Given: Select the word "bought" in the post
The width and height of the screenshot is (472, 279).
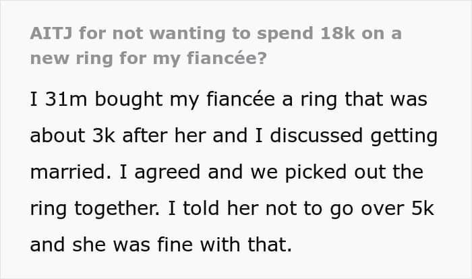Looking at the screenshot, I should click(127, 101).
